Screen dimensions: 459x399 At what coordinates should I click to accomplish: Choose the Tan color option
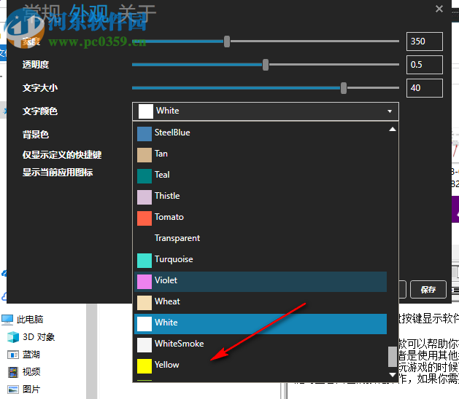click(261, 154)
